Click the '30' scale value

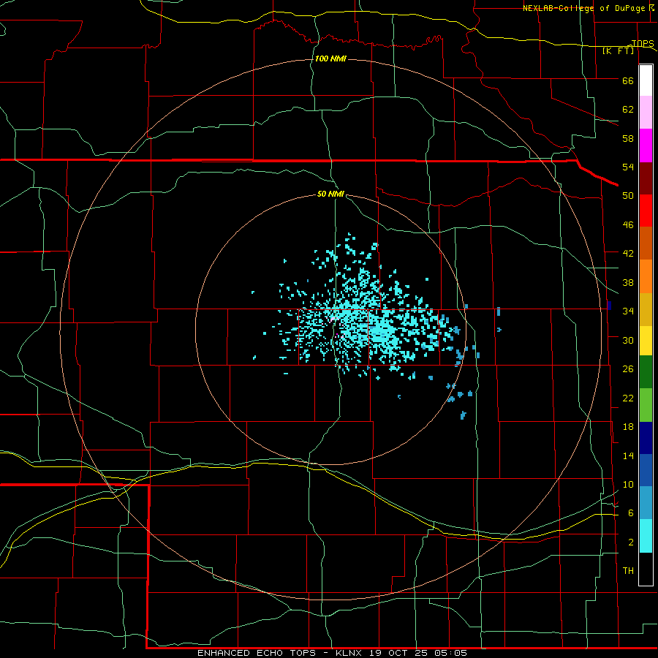628,340
